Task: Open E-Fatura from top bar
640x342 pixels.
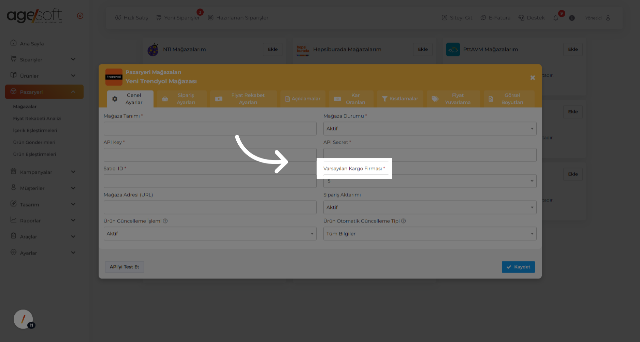Action: coord(495,18)
